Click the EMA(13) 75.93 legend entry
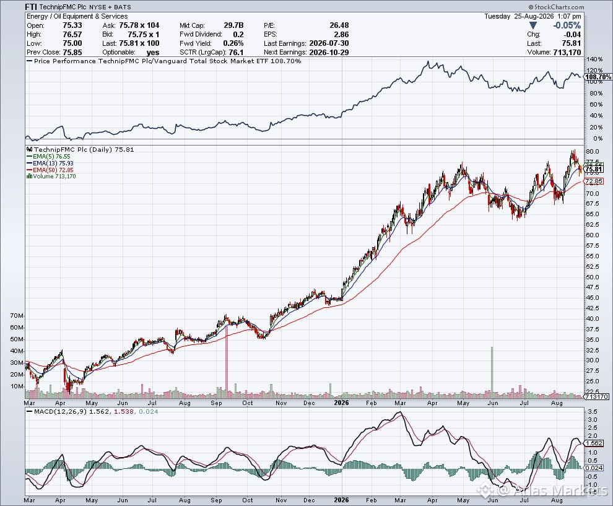613x506 pixels. click(x=50, y=163)
